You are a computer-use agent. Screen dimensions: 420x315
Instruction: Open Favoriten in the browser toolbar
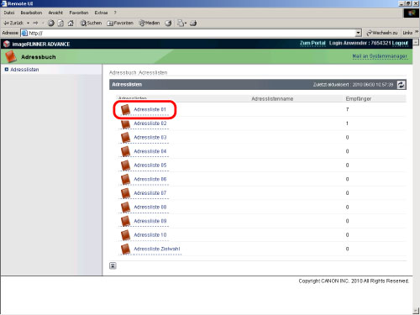tap(120, 23)
